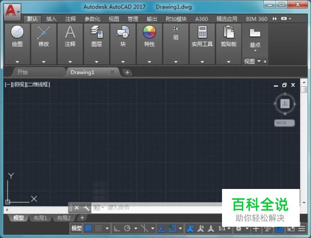
Task: Toggle ortho mode in the status bar
Action: click(x=117, y=229)
